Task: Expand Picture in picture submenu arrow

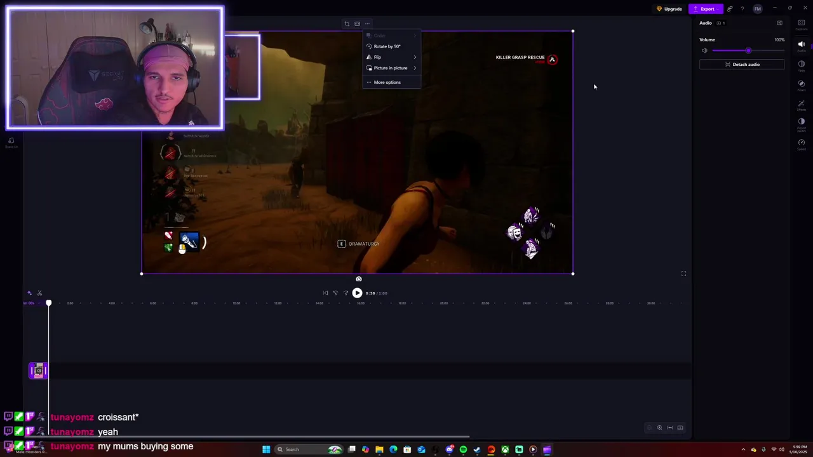Action: pyautogui.click(x=415, y=68)
